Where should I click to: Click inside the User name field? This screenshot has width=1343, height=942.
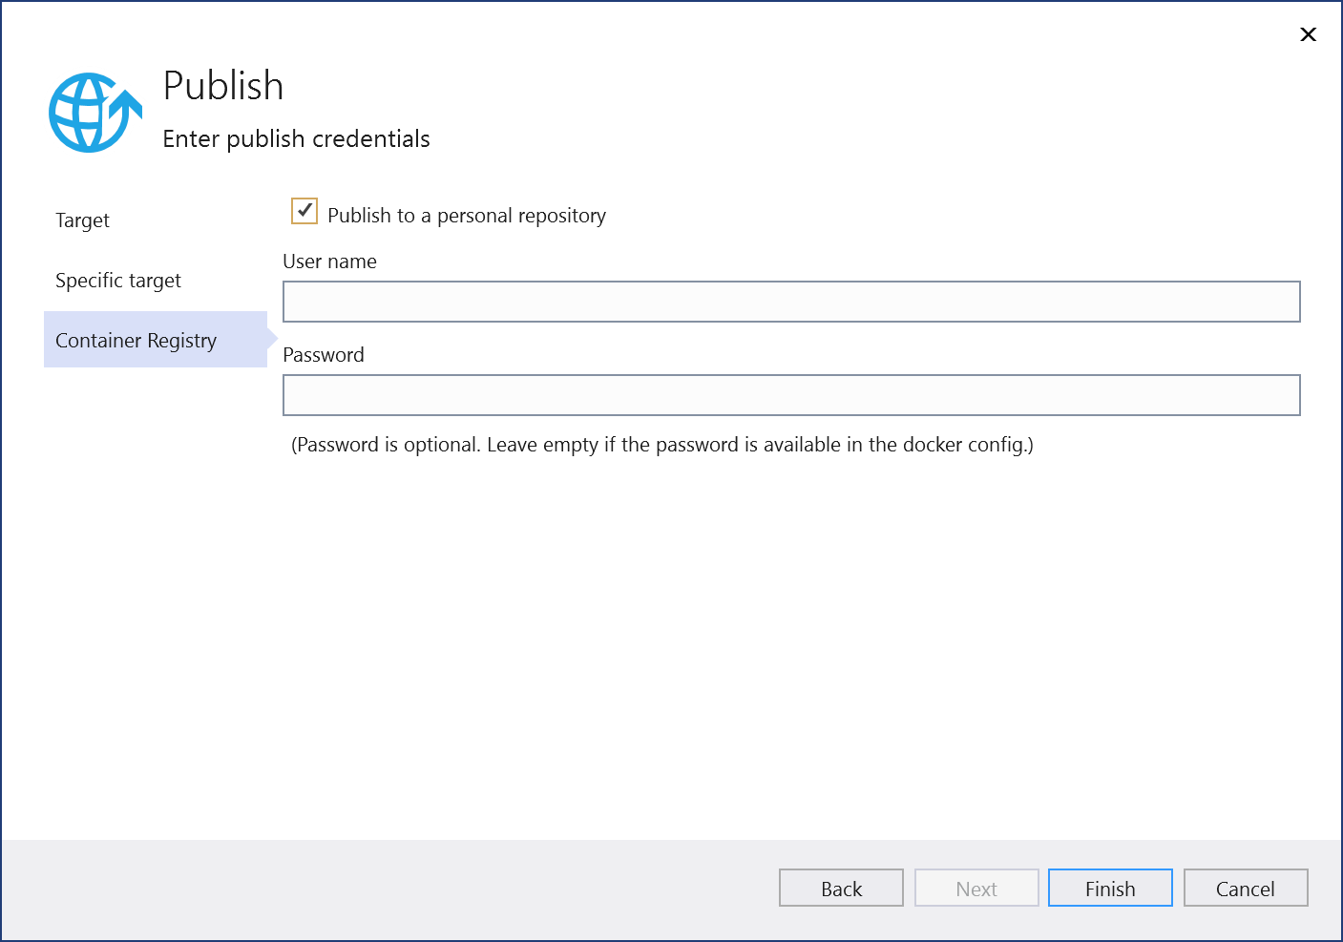[791, 301]
